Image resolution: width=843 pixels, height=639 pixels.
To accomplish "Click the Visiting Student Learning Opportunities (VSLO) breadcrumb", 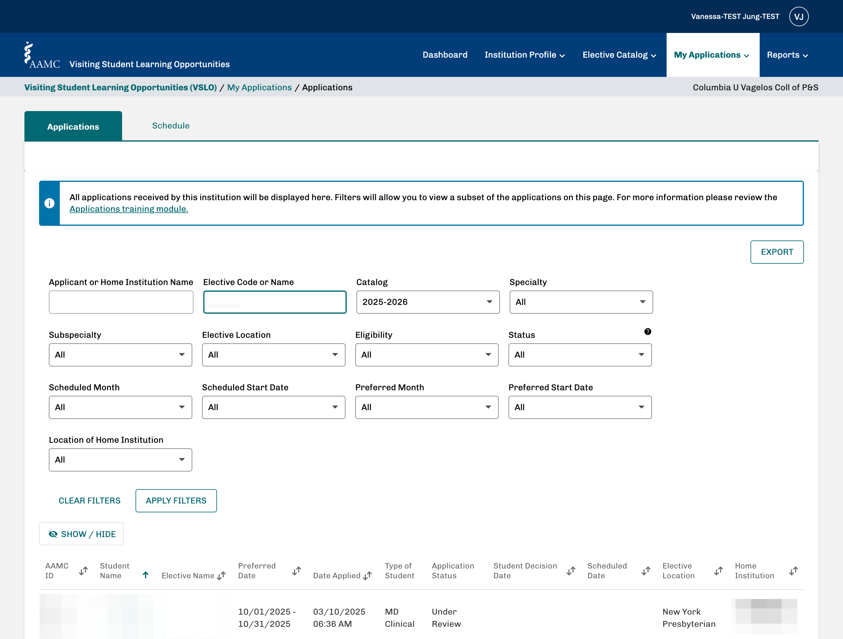I will (121, 87).
